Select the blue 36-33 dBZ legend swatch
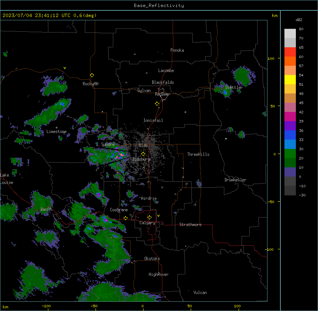The image size is (318, 311). click(x=290, y=135)
